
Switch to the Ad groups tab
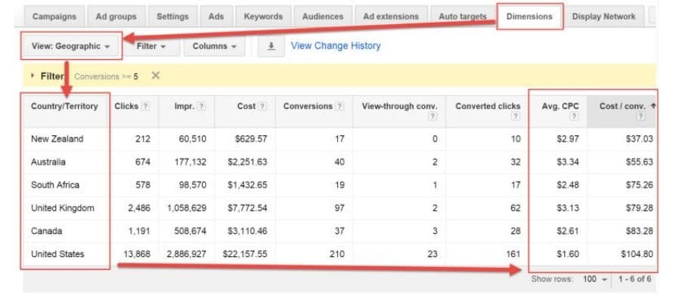click(x=116, y=17)
